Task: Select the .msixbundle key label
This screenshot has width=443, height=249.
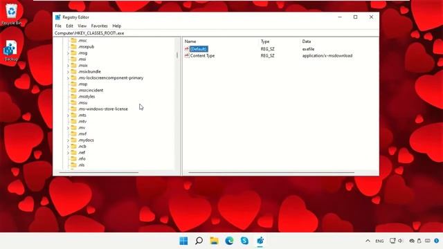Action: (x=89, y=72)
